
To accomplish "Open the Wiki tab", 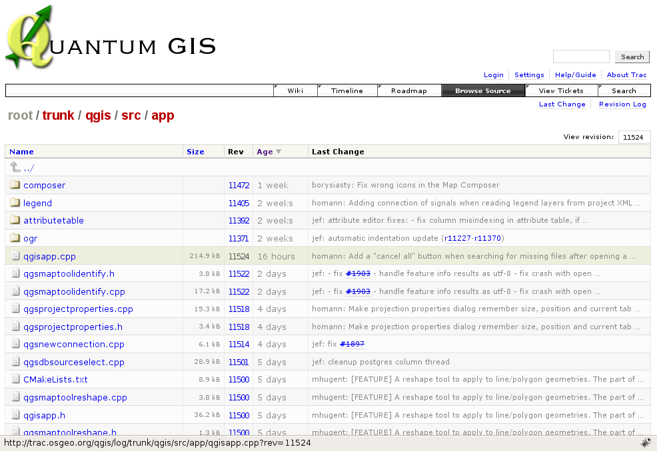I will pos(295,90).
